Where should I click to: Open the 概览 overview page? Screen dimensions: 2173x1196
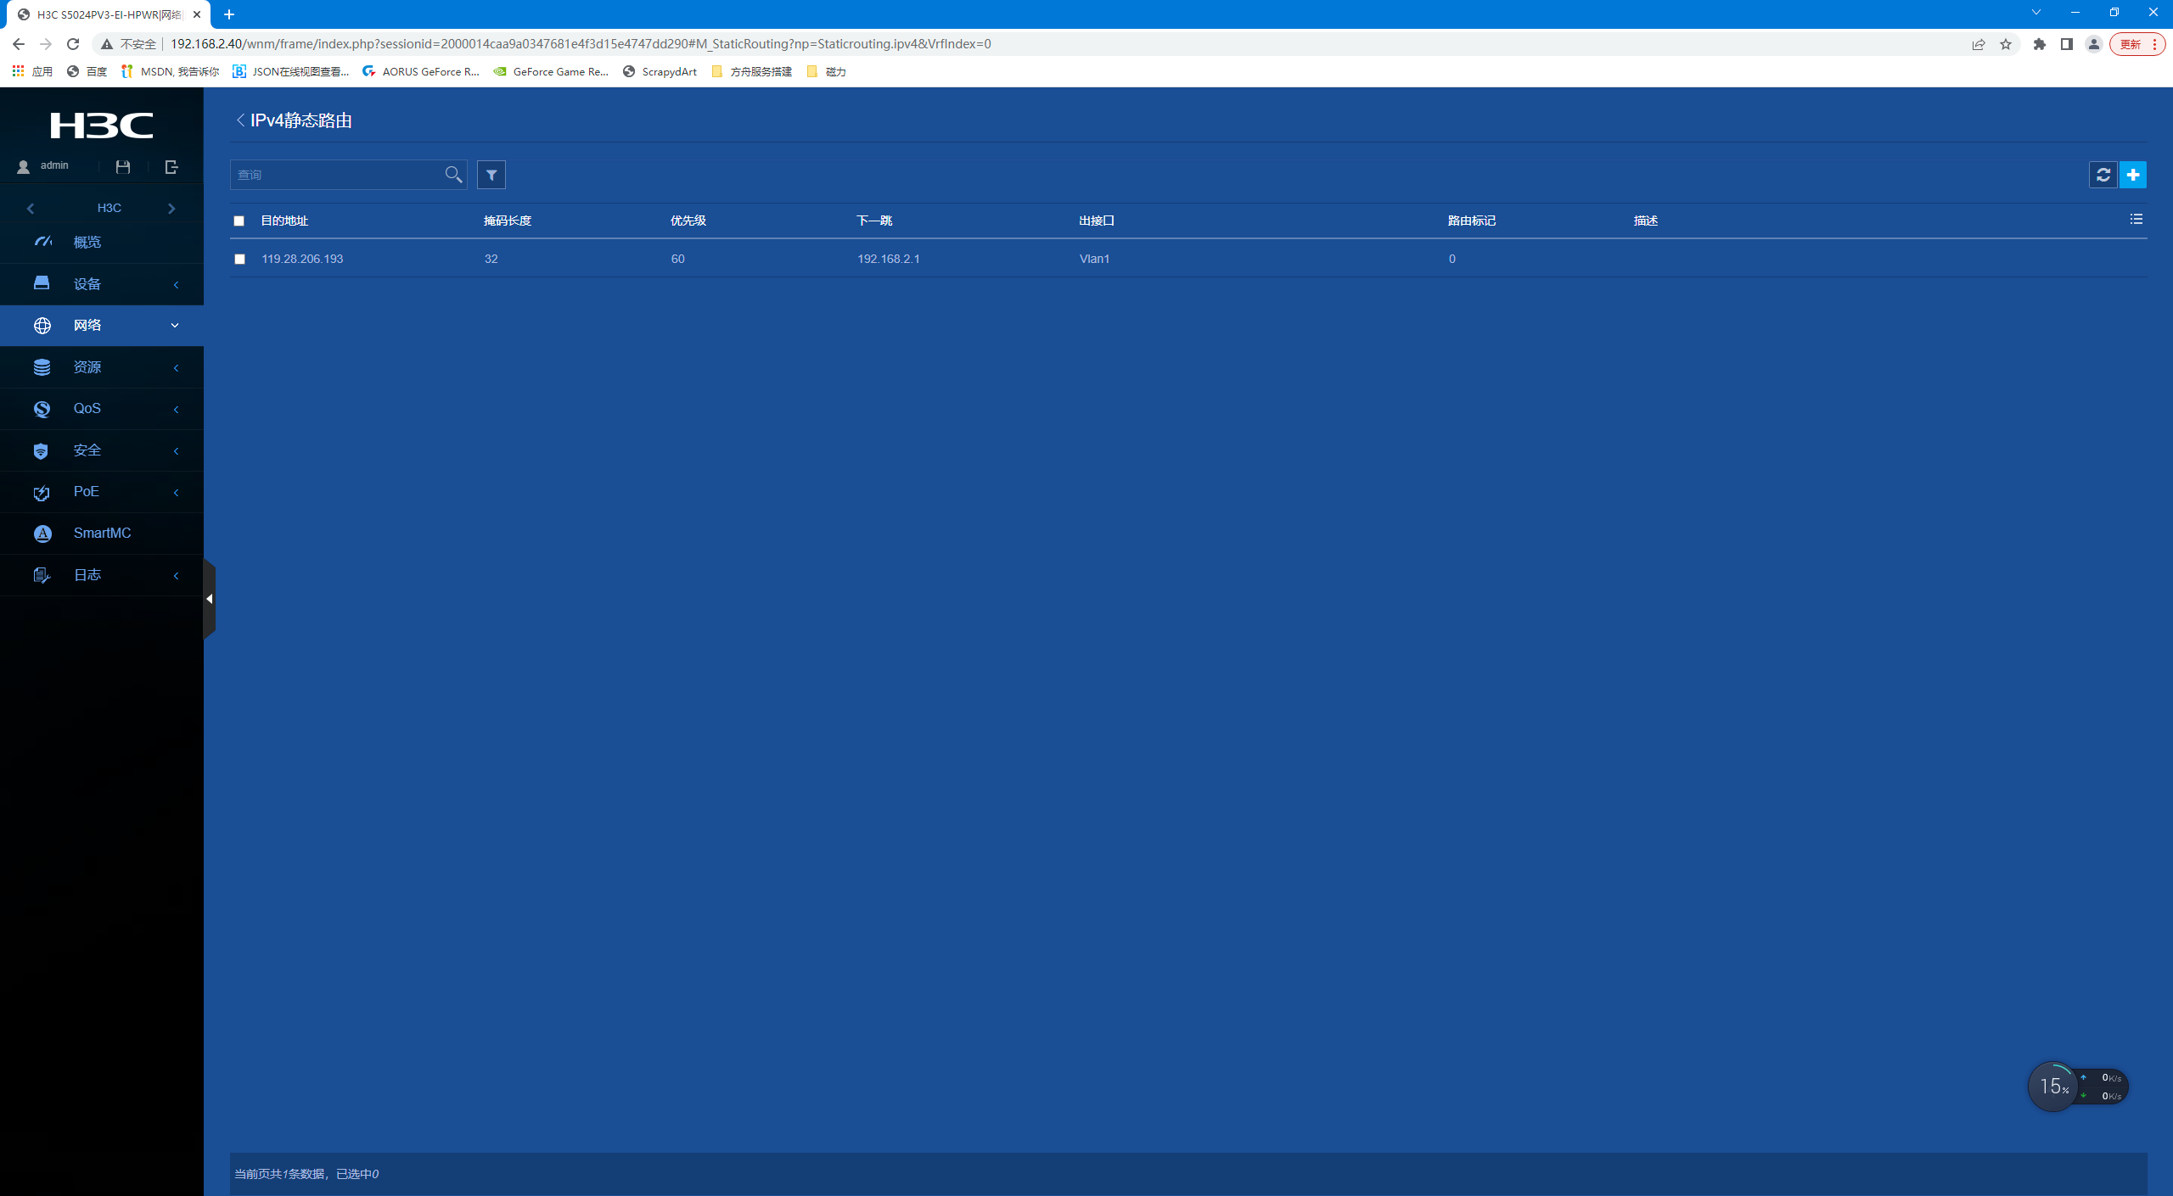[x=87, y=243]
